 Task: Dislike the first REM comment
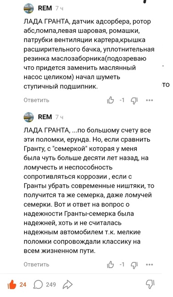click(x=134, y=101)
